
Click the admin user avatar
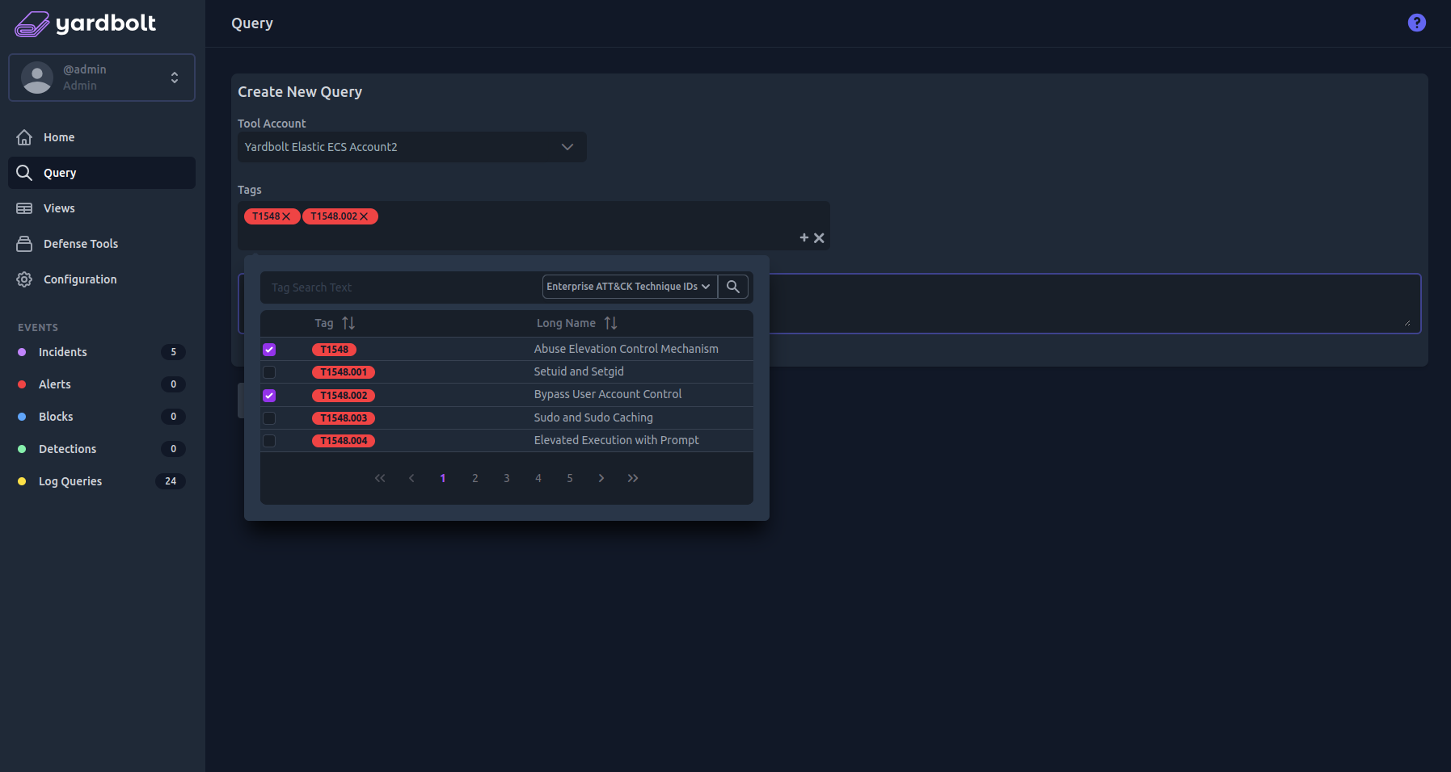point(37,78)
